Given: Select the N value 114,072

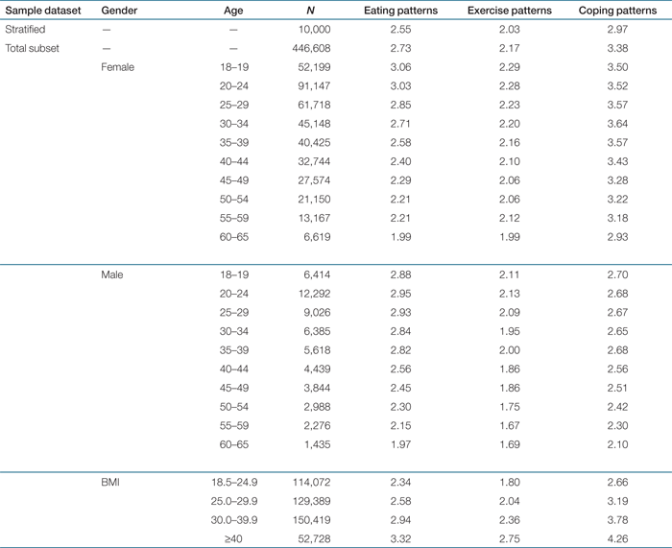Looking at the screenshot, I should 312,482.
